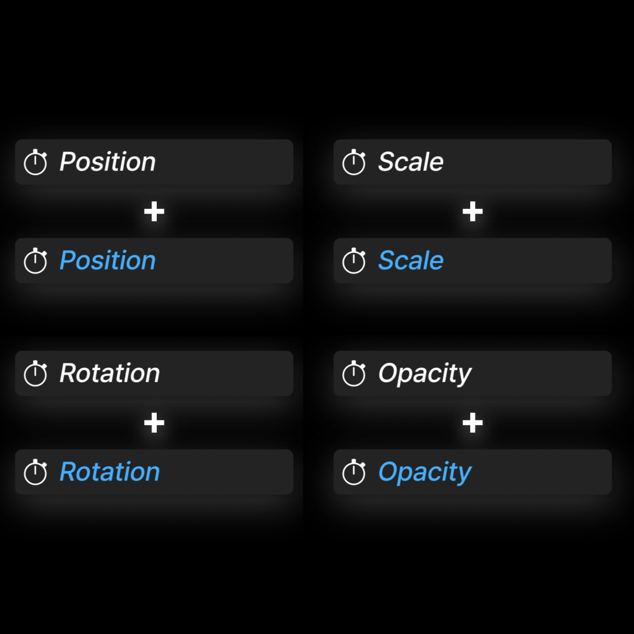634x634 pixels.
Task: Click the stopwatch beside white Rotation label
Action: pyautogui.click(x=35, y=374)
